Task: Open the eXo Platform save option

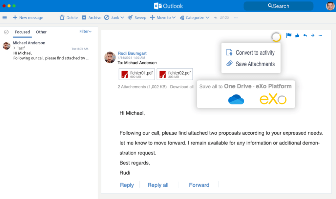Action: coord(273,99)
